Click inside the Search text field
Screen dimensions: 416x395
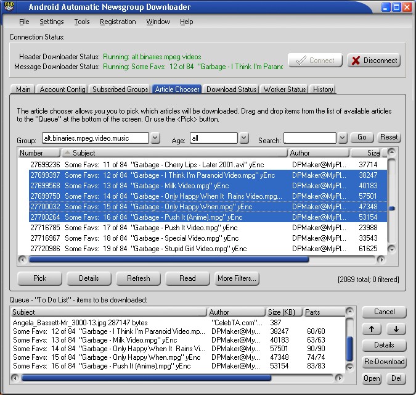coord(310,138)
